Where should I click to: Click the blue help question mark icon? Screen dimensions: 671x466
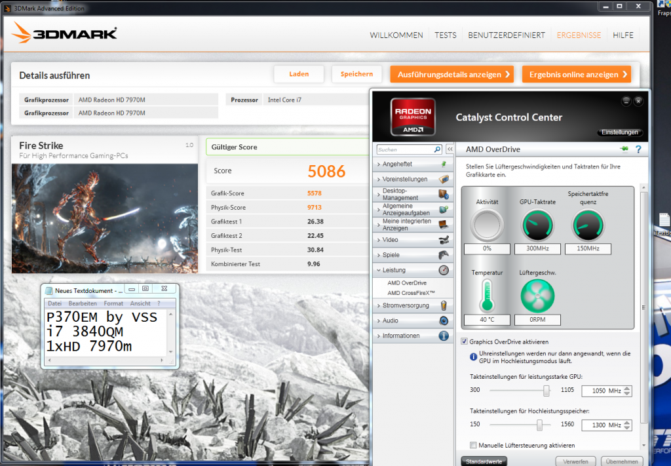pyautogui.click(x=638, y=149)
